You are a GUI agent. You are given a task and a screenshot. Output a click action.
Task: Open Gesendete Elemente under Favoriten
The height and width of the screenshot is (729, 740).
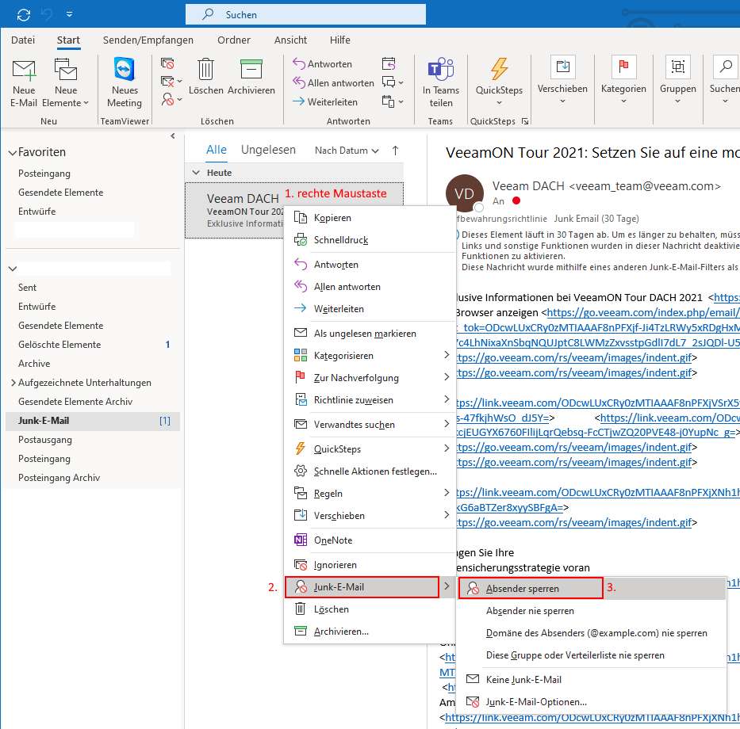[60, 193]
